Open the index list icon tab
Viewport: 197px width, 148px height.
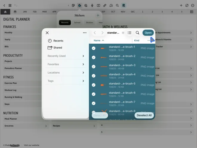pyautogui.click(x=192, y=12)
